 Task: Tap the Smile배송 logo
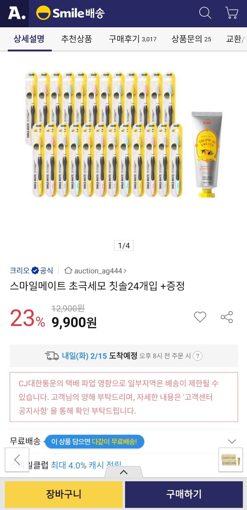tap(70, 13)
